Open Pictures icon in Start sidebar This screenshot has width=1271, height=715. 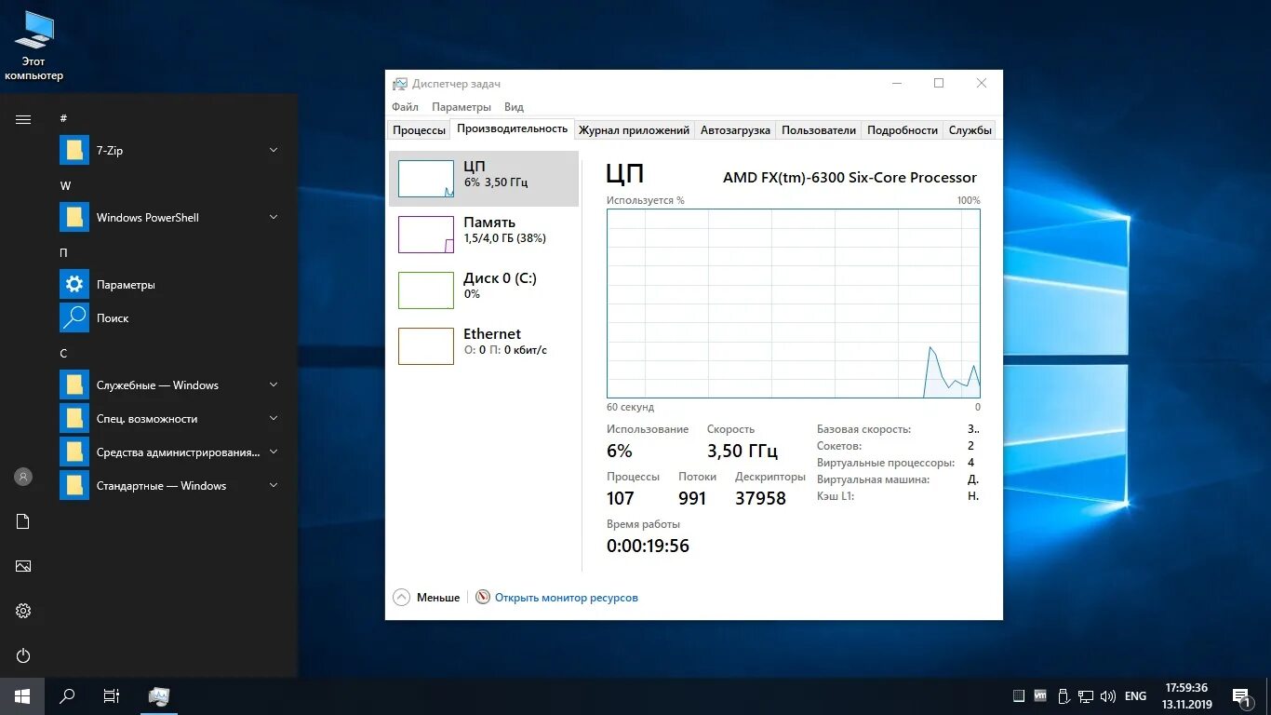[x=23, y=566]
